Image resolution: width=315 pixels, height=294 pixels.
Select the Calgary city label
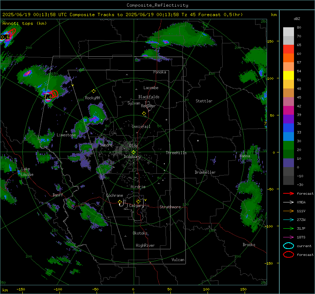tap(136, 206)
